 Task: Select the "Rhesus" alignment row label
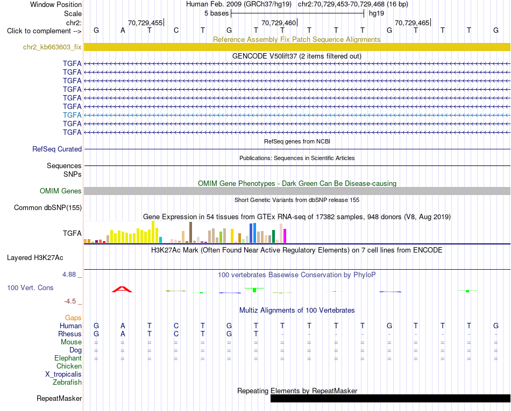[x=70, y=334]
